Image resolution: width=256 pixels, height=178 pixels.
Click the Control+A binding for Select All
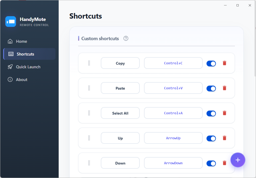(173, 113)
